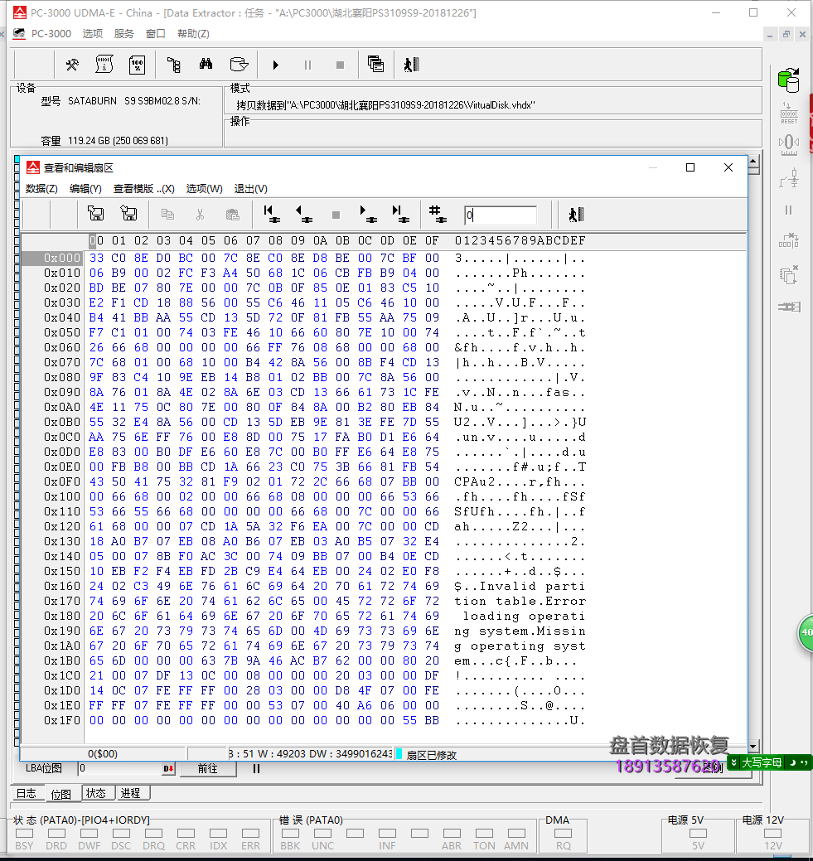Click the RESET counter icon in side panel

pyautogui.click(x=789, y=114)
